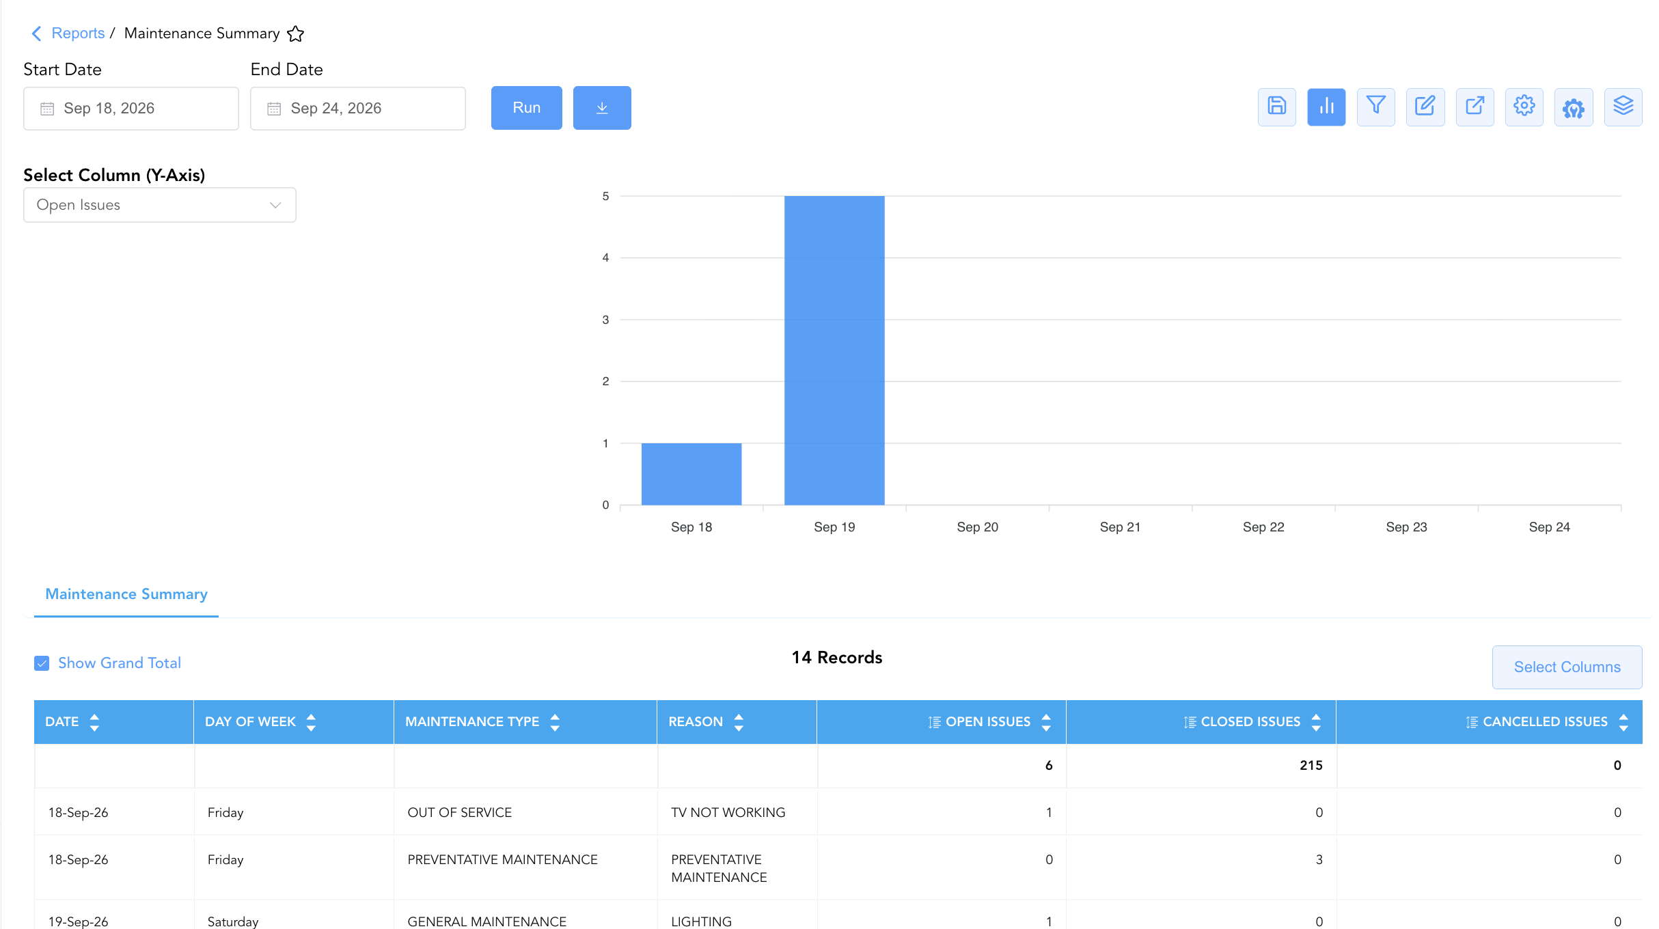Image resolution: width=1659 pixels, height=929 pixels.
Task: Sort by REASON column arrows
Action: pos(739,722)
